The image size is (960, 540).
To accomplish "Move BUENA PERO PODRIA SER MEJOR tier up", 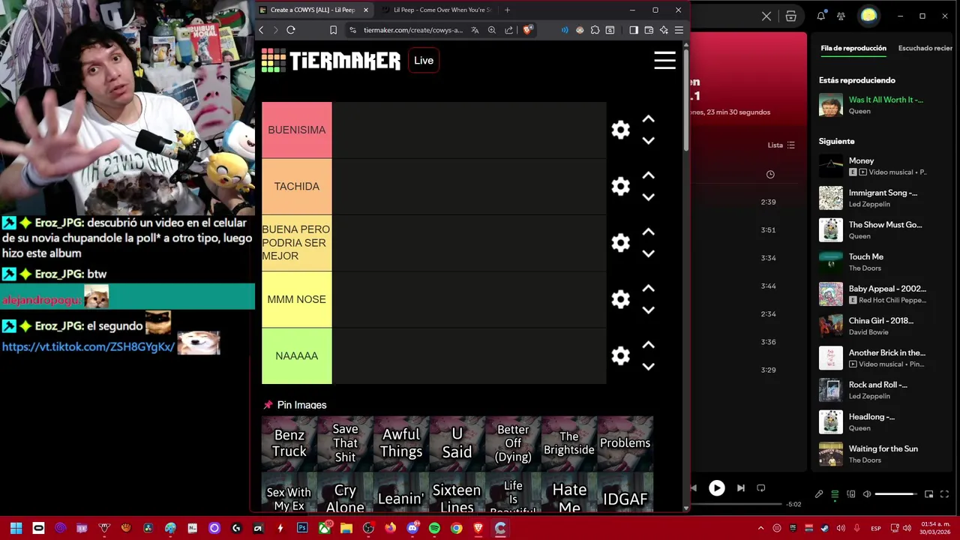I will click(x=649, y=232).
